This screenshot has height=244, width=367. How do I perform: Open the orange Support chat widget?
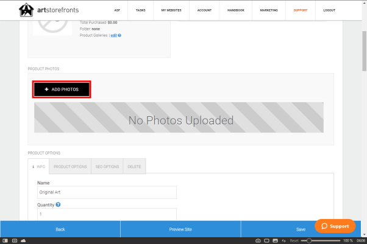pos(335,226)
